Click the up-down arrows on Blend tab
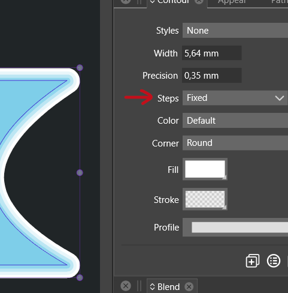 pyautogui.click(x=152, y=286)
